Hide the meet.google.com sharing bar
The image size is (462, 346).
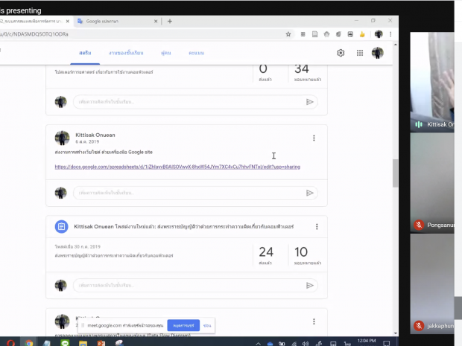207,325
